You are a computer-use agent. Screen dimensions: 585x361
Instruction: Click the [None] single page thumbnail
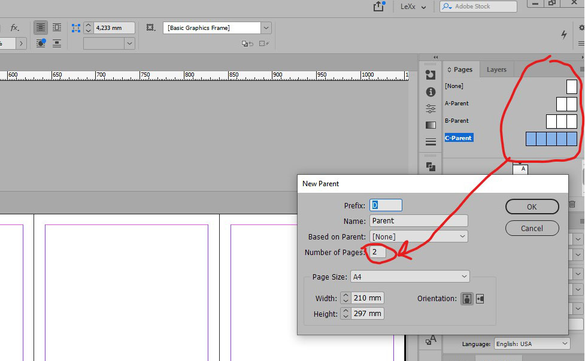[x=572, y=87]
